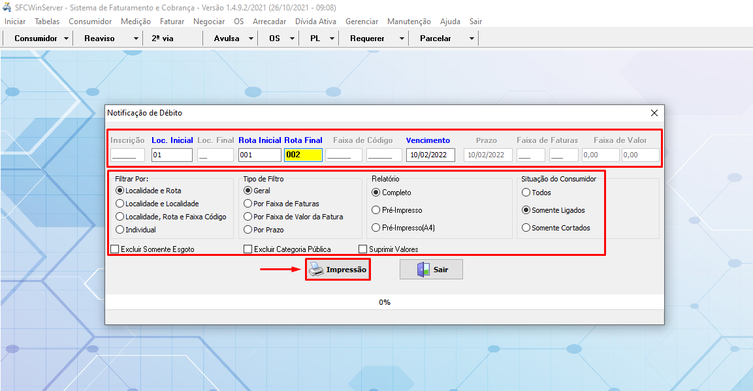Click the 2ª via toolbar button

[x=163, y=39]
